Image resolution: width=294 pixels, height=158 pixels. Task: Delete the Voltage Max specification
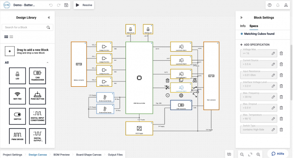point(281,53)
